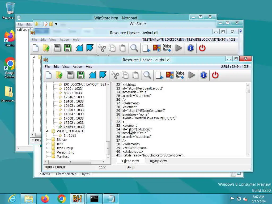272x204 pixels.
Task: Click Save As icon in authui.dll toolbar
Action: click(x=81, y=75)
